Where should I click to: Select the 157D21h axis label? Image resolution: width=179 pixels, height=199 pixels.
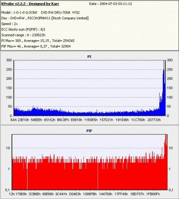tap(106, 120)
